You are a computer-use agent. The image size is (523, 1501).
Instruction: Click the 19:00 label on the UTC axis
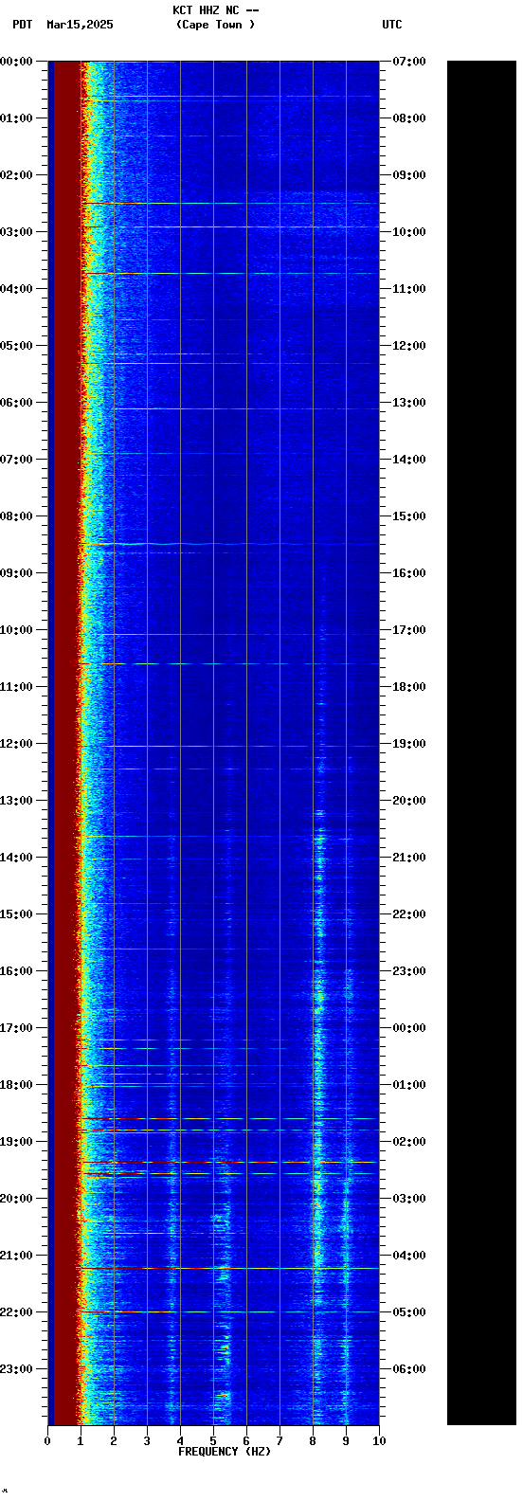tap(409, 744)
